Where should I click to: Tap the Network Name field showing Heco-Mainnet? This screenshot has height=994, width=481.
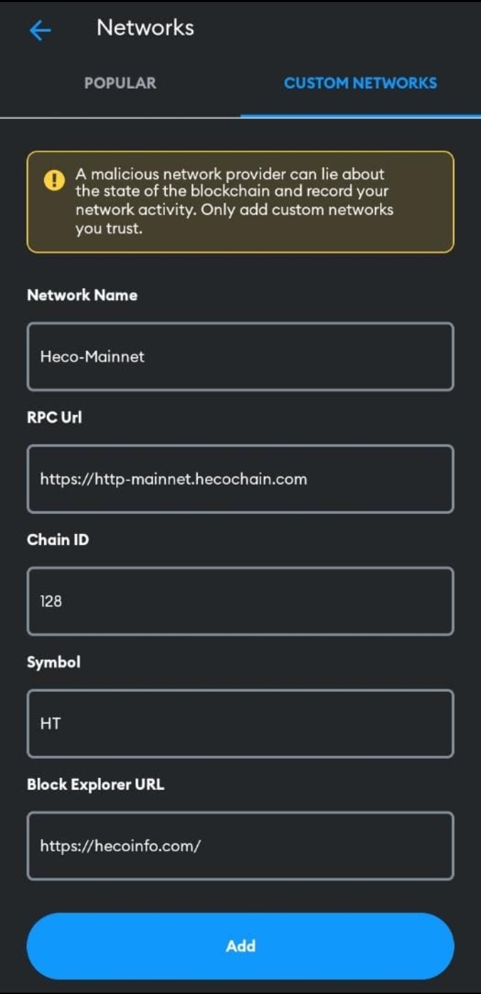coord(240,356)
